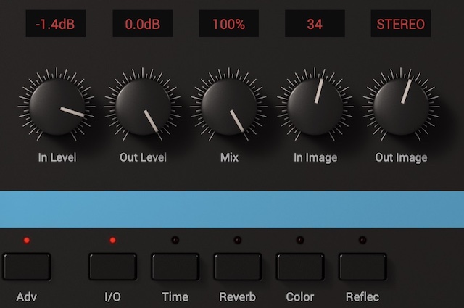
Task: Click the In Level knob
Action: coord(57,107)
